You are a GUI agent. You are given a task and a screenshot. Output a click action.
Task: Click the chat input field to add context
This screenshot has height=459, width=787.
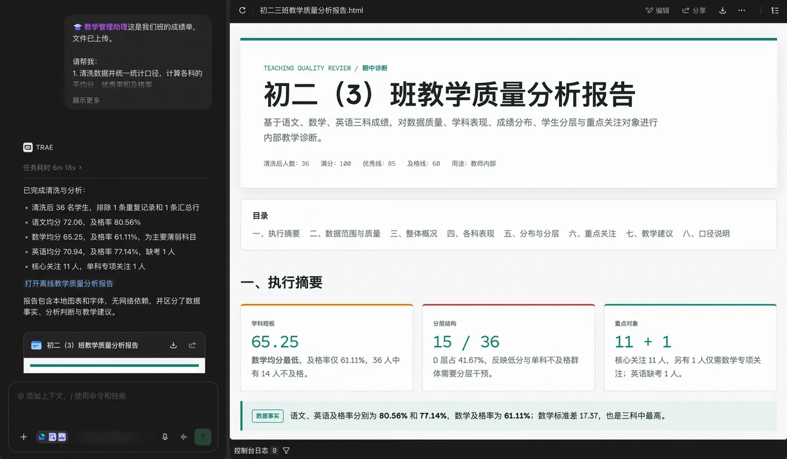point(113,396)
